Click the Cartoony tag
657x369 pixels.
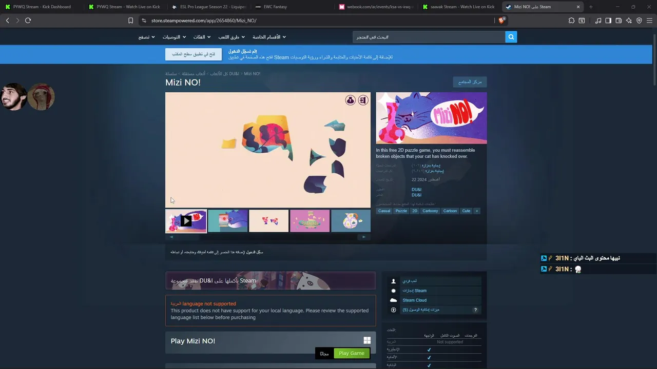(x=430, y=211)
